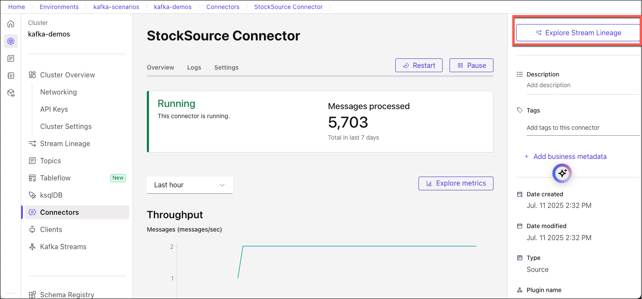This screenshot has height=299, width=642.
Task: Switch to the Settings tab
Action: pyautogui.click(x=226, y=67)
